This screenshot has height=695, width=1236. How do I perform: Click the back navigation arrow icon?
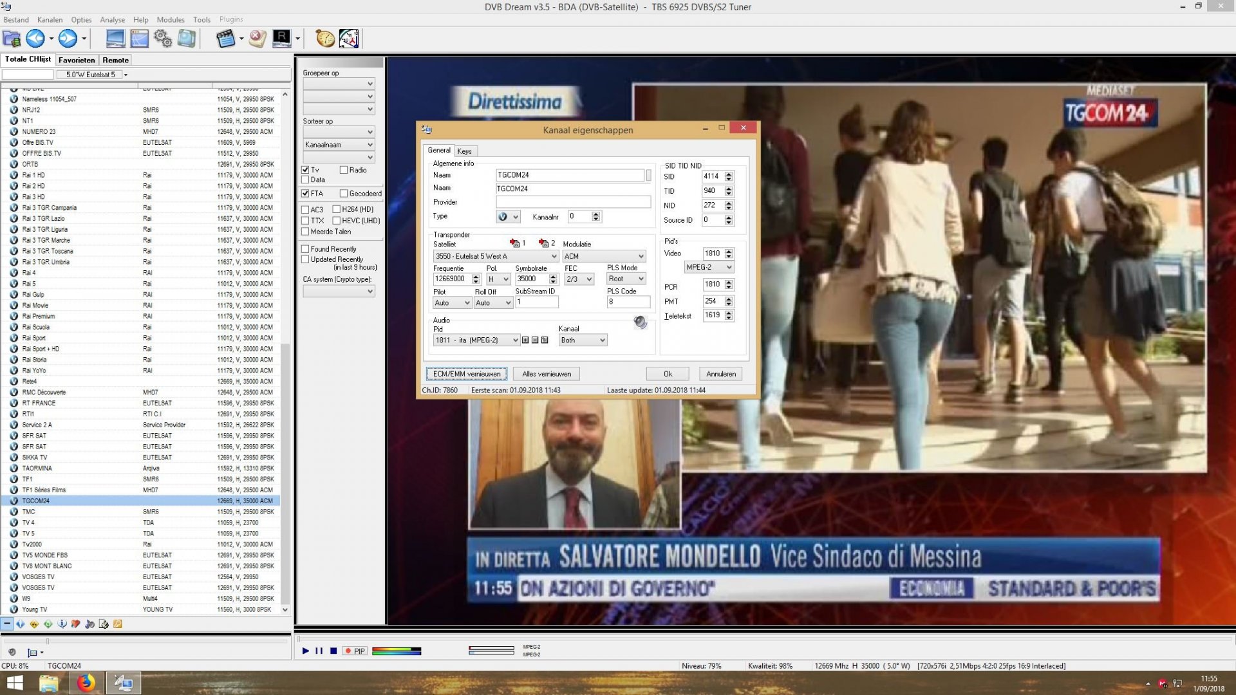(x=36, y=39)
